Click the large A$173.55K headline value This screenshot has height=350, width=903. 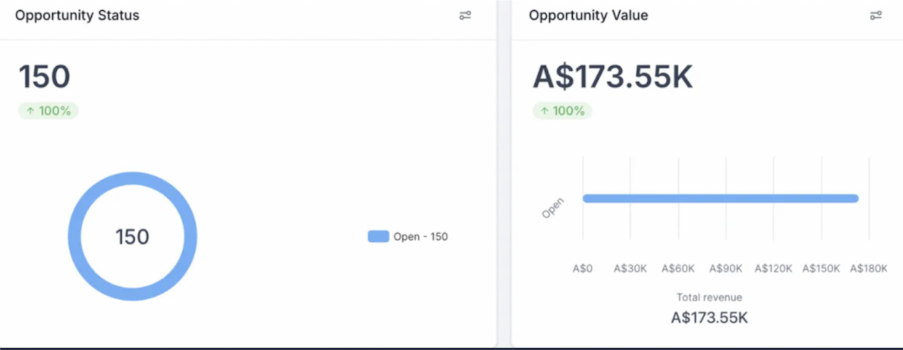(x=613, y=76)
